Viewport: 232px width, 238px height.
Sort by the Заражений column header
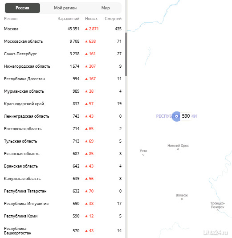(69, 19)
